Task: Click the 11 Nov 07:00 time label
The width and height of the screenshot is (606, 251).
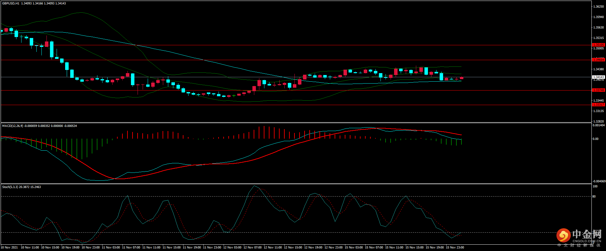Action: [131, 248]
